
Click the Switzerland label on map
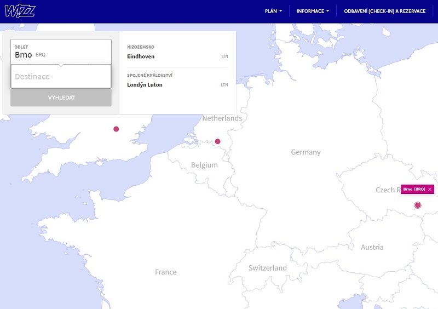(x=268, y=268)
